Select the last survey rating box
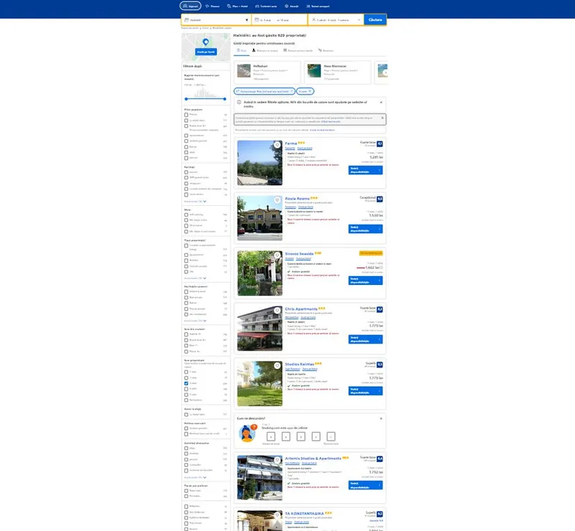Image resolution: width=575 pixels, height=531 pixels. click(331, 436)
